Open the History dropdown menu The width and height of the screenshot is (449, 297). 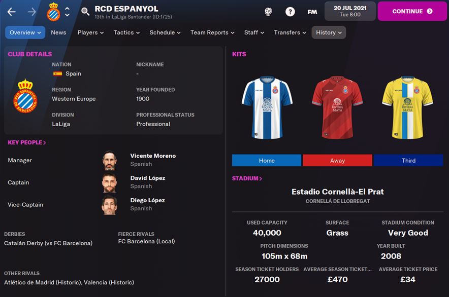[x=329, y=32]
